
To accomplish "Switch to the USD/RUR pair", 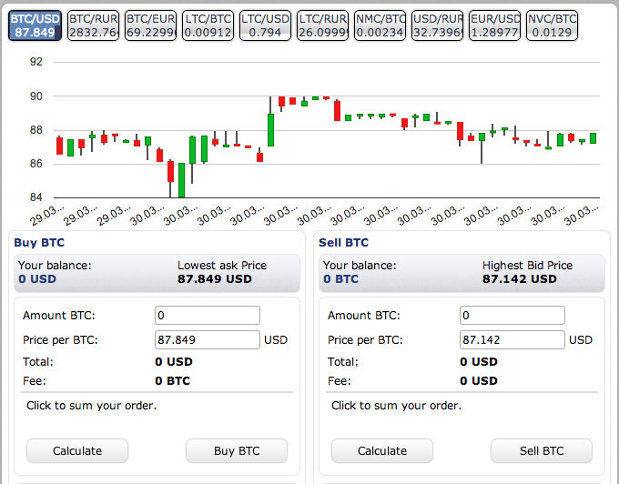I will [438, 25].
